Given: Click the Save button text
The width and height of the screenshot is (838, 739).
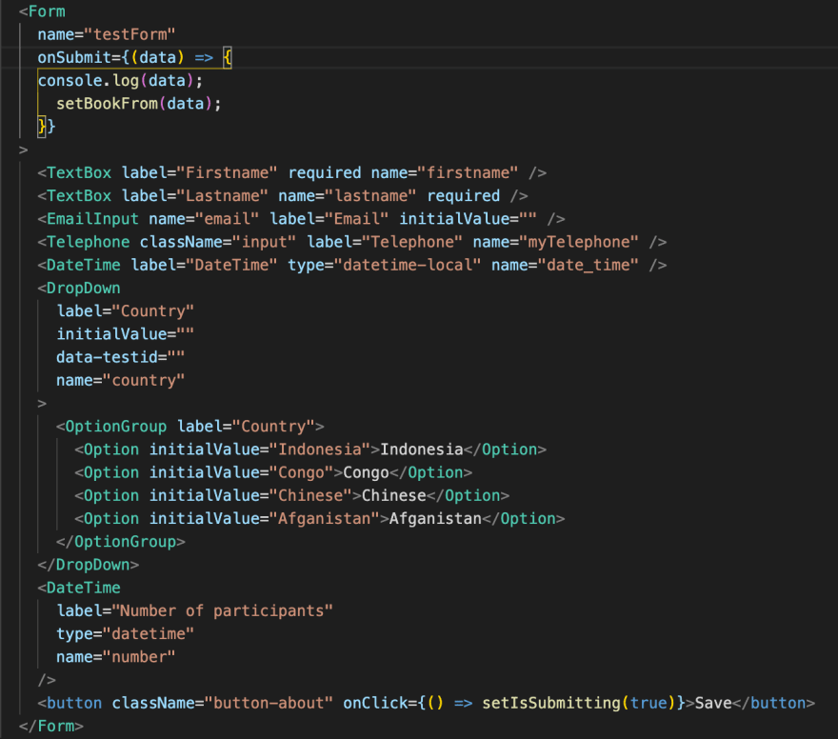Looking at the screenshot, I should point(713,703).
